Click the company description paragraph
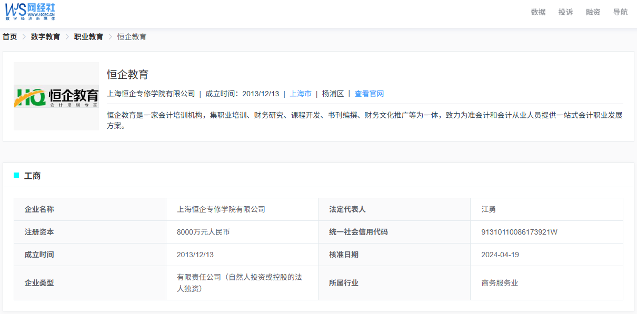Image resolution: width=637 pixels, height=314 pixels. (365, 120)
